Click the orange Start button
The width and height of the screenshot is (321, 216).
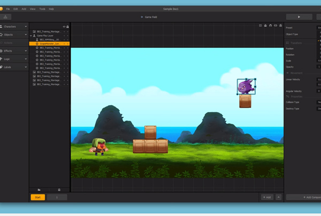[37, 197]
